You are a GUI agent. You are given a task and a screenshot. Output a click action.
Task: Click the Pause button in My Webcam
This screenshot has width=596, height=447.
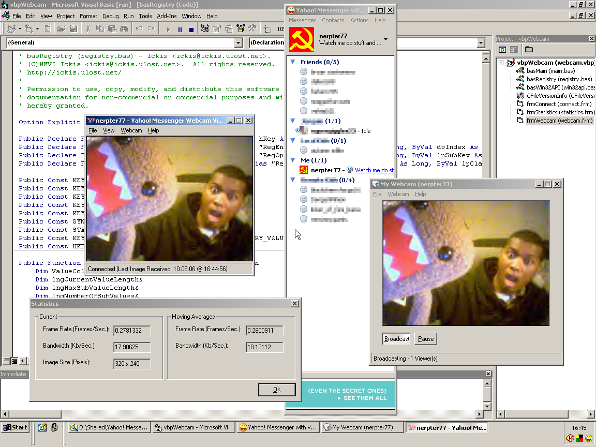click(426, 339)
